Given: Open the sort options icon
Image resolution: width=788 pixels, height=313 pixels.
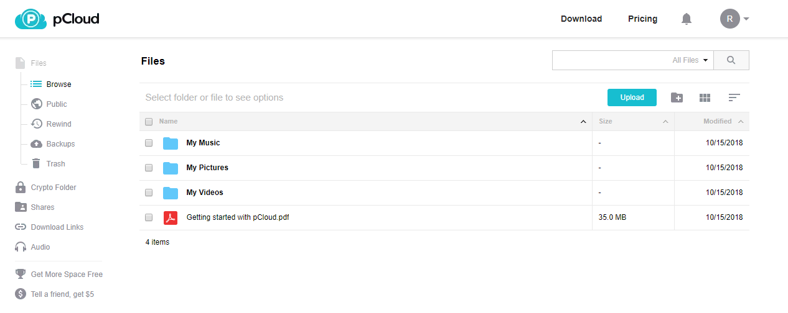Looking at the screenshot, I should [x=734, y=98].
